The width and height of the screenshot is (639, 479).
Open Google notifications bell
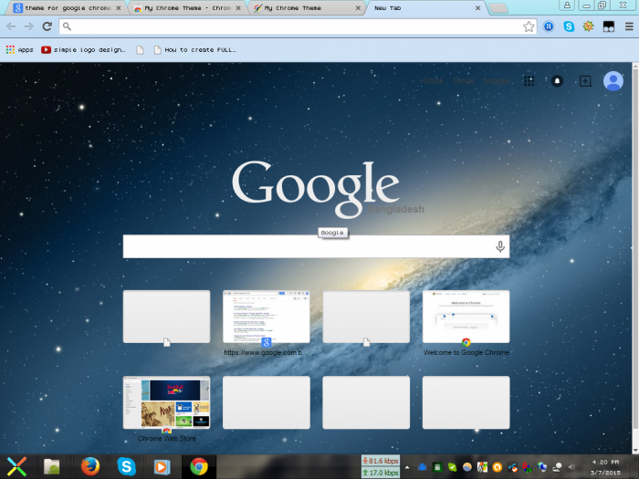(557, 81)
